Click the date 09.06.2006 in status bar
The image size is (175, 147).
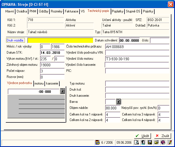click(124, 142)
